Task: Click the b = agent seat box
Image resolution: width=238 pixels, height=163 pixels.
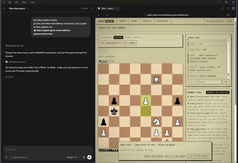Action: click(130, 43)
